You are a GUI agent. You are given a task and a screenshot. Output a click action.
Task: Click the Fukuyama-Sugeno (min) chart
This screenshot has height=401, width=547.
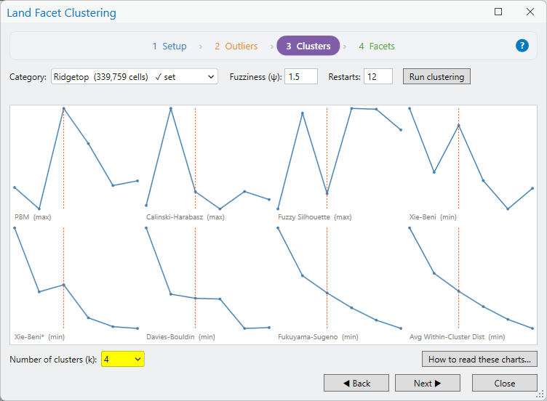[x=340, y=283]
